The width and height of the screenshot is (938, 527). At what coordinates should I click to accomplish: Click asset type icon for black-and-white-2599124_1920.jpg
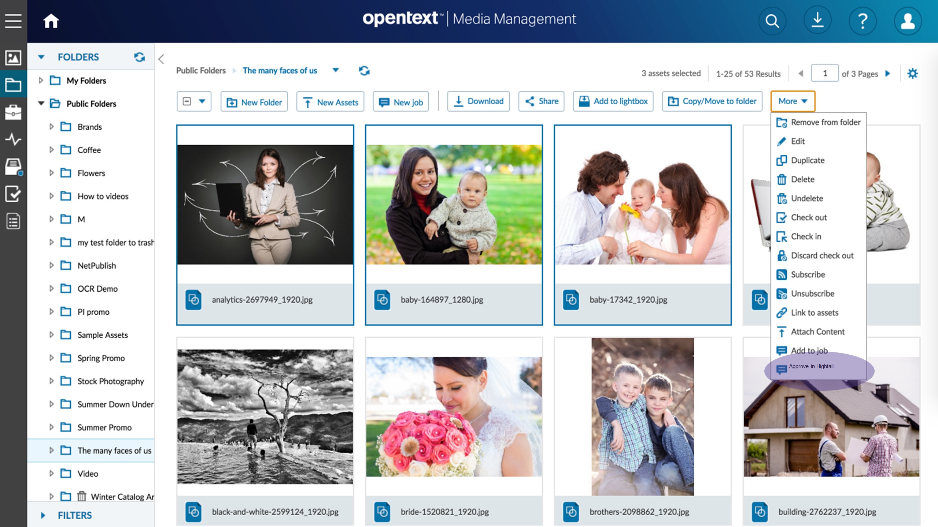pyautogui.click(x=193, y=512)
